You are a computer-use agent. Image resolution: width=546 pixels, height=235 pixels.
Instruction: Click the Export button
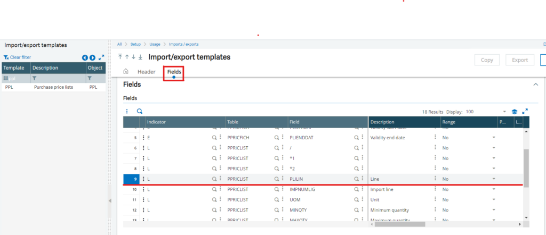(x=520, y=60)
